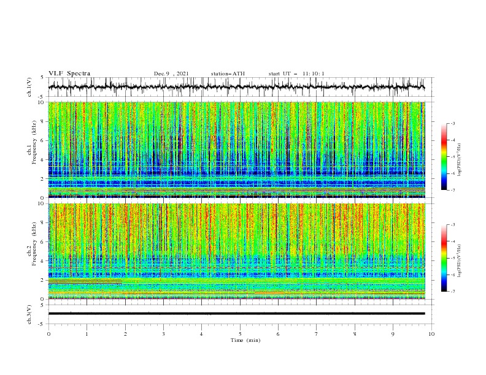Click the 'station=ATH' header label
This screenshot has width=486, height=375.
pyautogui.click(x=228, y=74)
